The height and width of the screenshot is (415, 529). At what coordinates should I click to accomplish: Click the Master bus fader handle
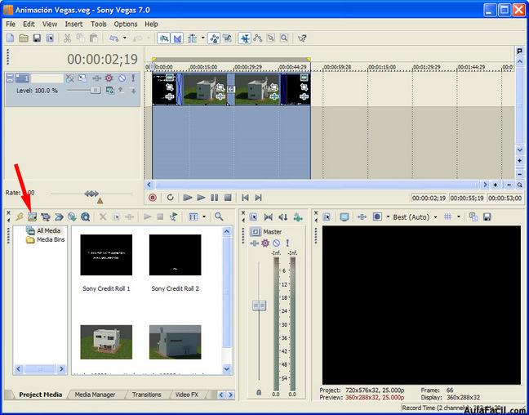[259, 306]
